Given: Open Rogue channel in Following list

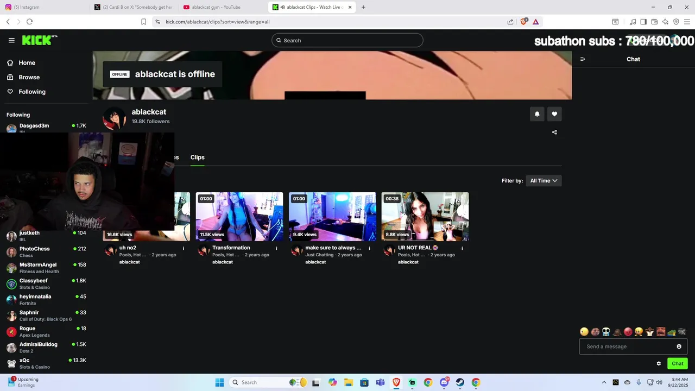Looking at the screenshot, I should point(46,331).
